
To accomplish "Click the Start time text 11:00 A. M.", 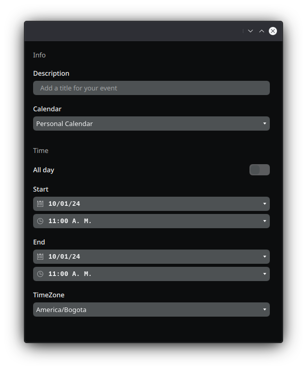I will [70, 221].
